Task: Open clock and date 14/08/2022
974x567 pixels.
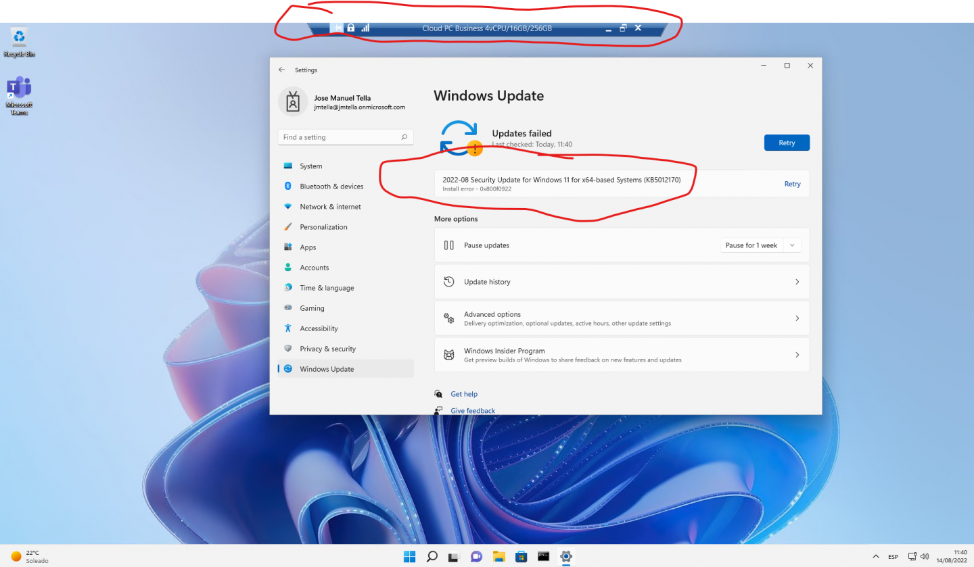Action: (x=953, y=557)
